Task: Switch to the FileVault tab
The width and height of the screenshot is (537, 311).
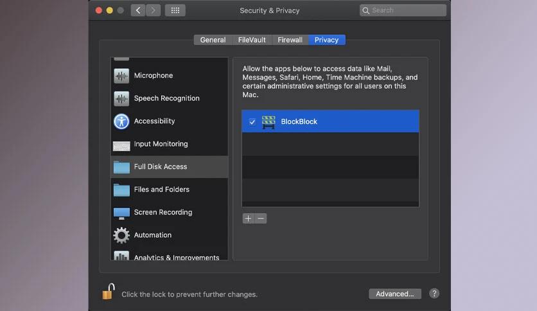Action: [x=252, y=40]
